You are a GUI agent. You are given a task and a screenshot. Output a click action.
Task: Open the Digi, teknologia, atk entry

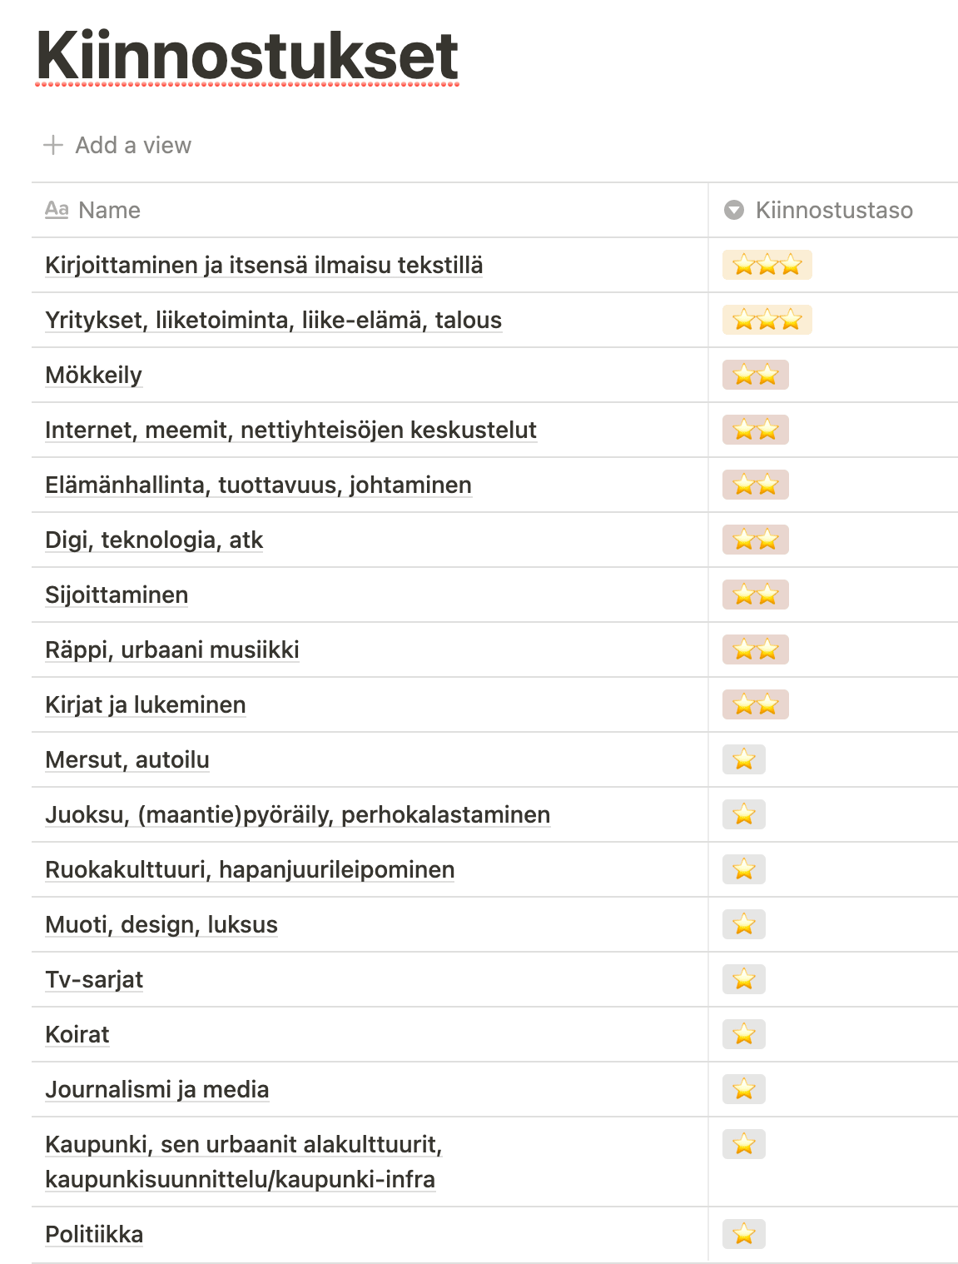[154, 540]
